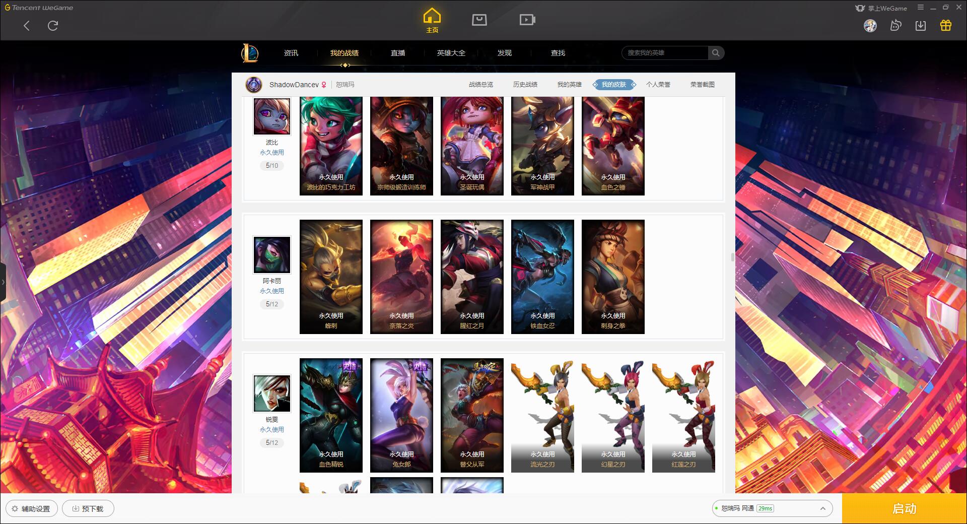Open the 查找 tab

558,53
